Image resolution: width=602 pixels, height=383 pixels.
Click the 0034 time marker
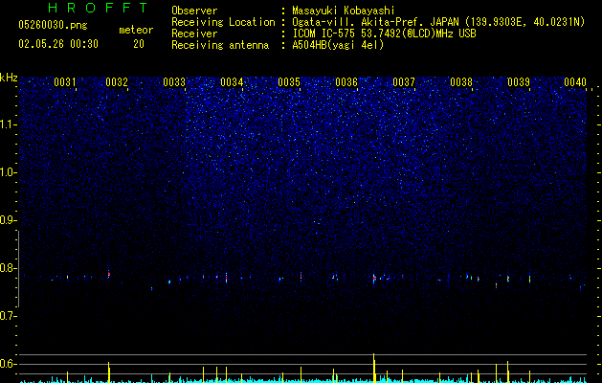pyautogui.click(x=232, y=82)
